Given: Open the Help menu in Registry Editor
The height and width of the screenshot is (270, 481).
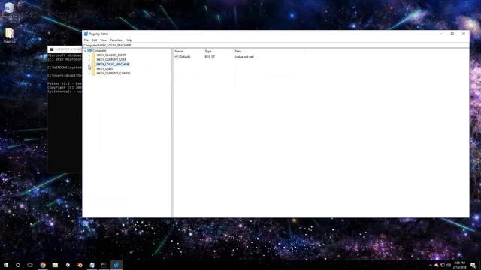Looking at the screenshot, I should (x=129, y=40).
